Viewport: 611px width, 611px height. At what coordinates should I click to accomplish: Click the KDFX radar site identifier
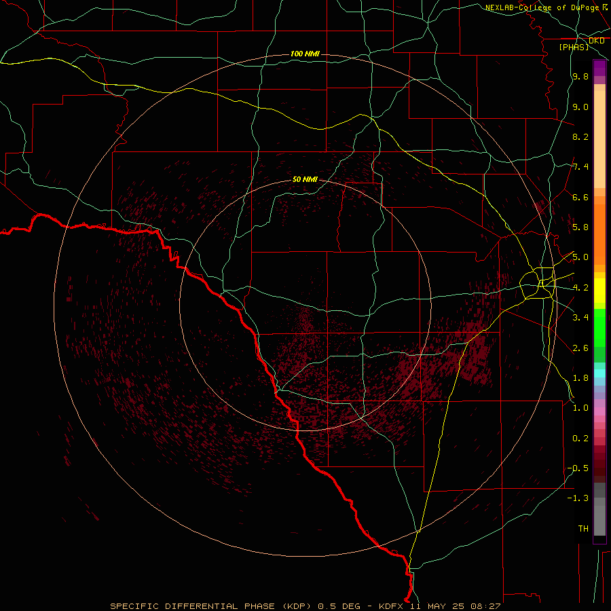tap(390, 606)
